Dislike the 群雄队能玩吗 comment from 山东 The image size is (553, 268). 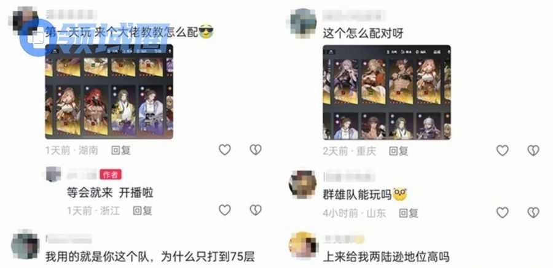[x=533, y=212]
